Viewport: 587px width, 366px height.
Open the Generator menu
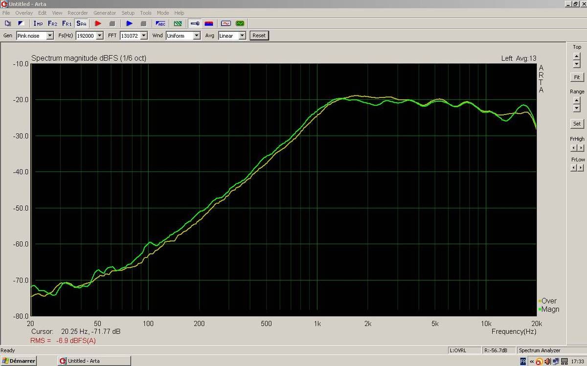point(105,13)
